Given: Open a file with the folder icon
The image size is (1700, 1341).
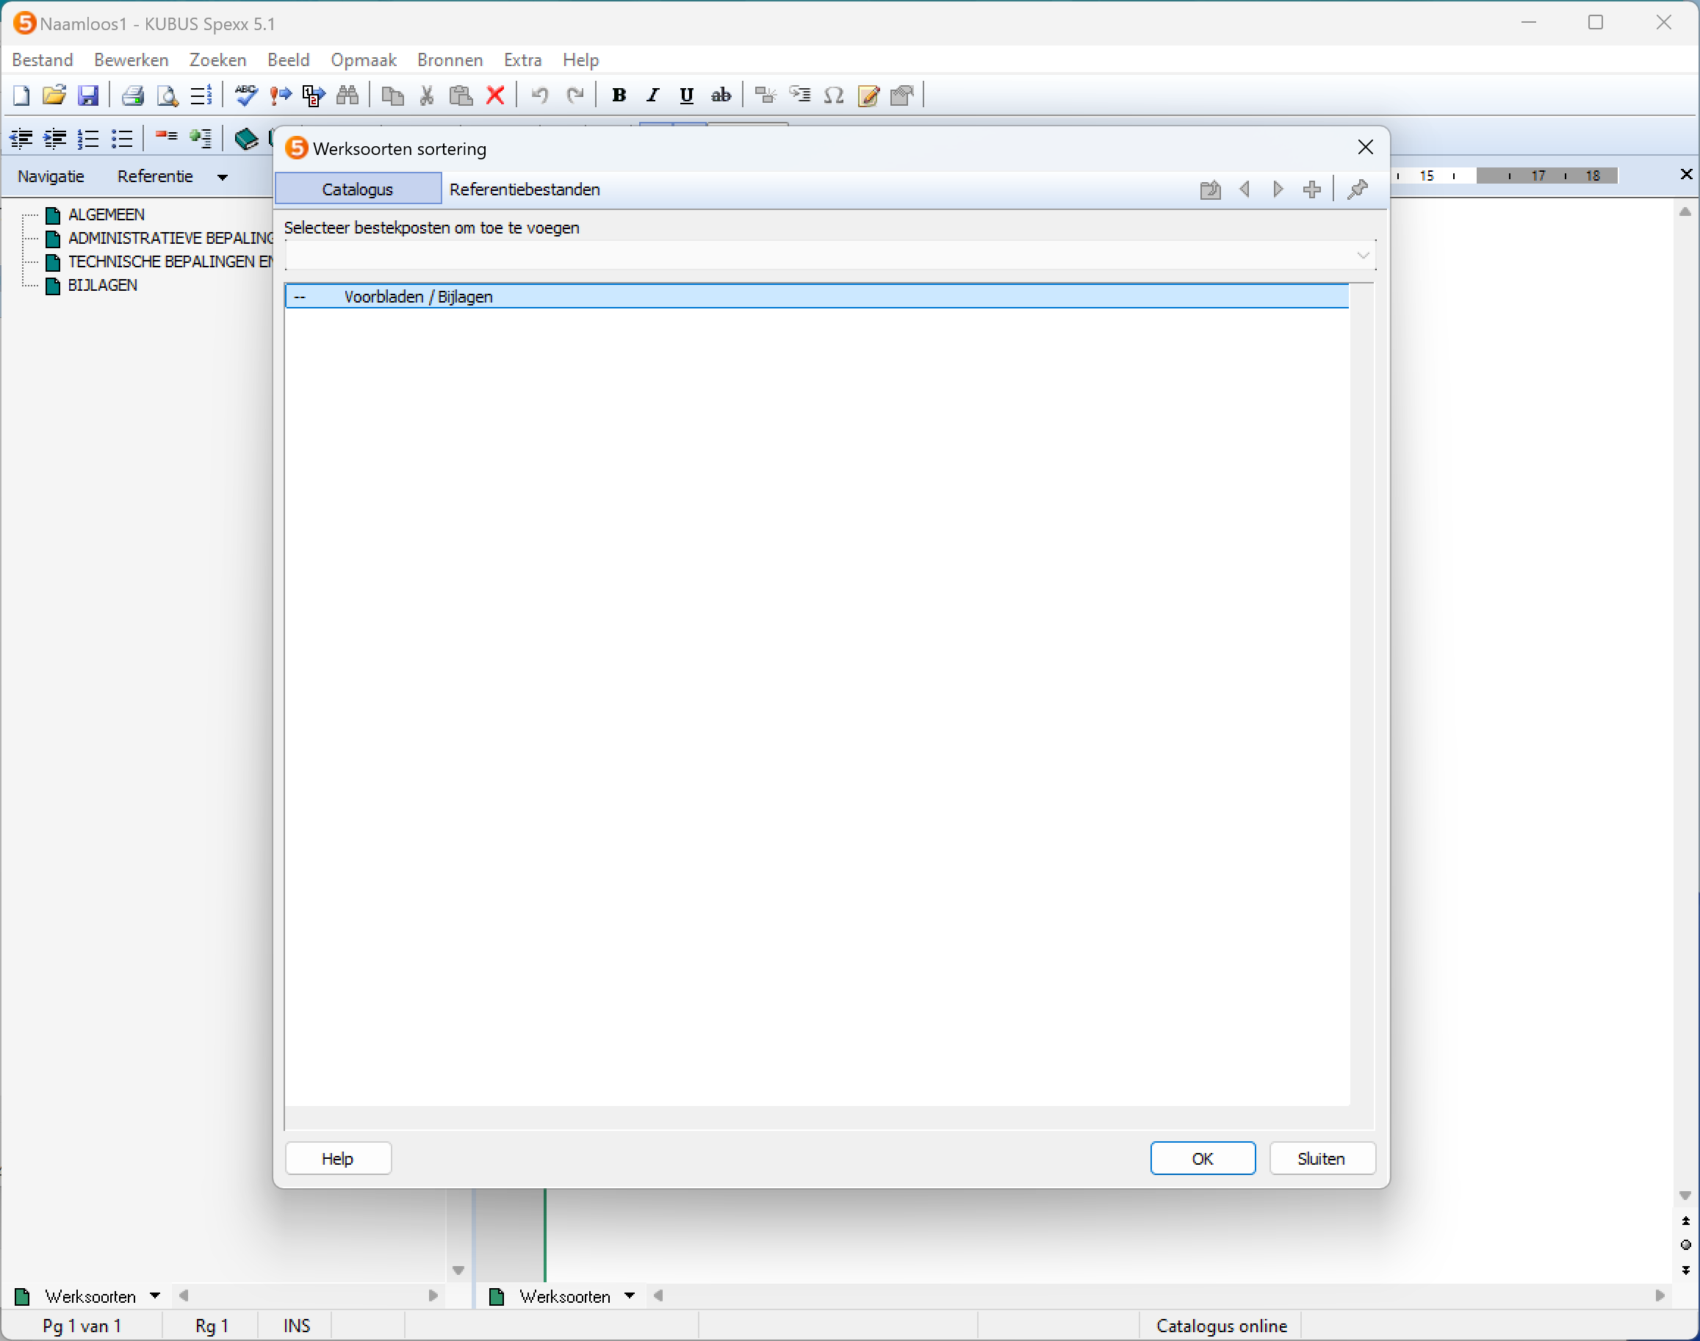Looking at the screenshot, I should [x=54, y=95].
